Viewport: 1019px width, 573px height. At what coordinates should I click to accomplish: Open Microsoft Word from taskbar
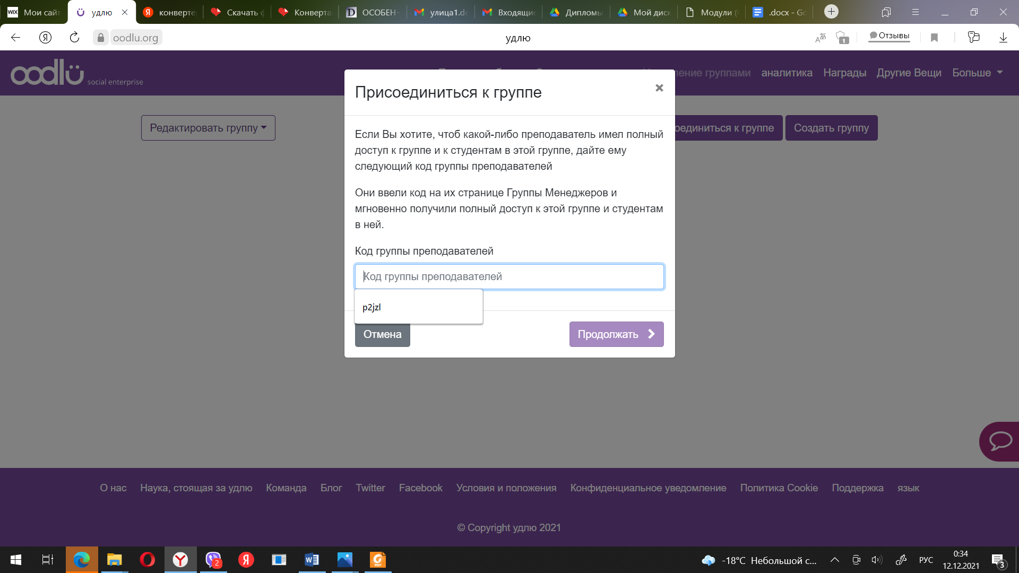312,560
